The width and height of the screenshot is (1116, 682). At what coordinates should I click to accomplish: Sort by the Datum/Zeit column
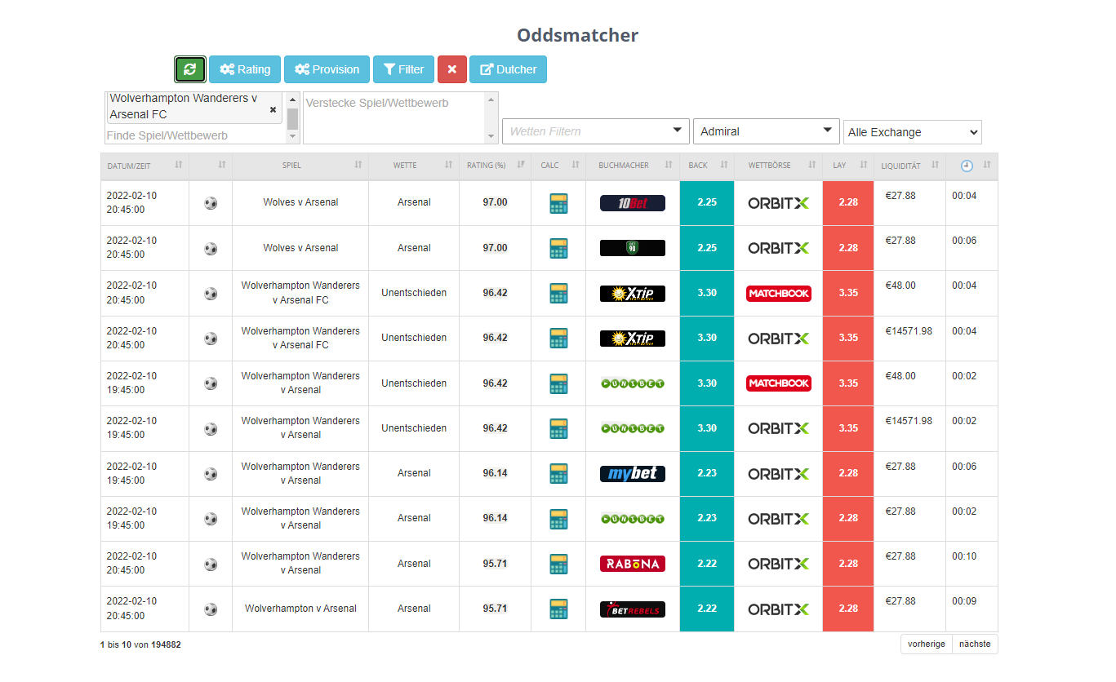(x=145, y=166)
